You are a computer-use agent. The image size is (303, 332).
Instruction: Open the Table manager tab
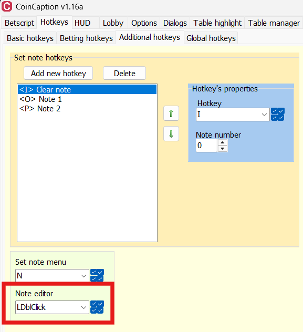pyautogui.click(x=274, y=23)
